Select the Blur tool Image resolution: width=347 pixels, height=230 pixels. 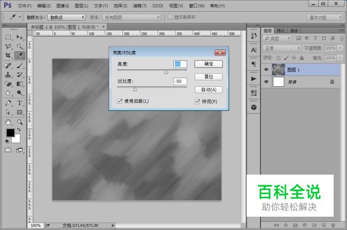[x=8, y=93]
